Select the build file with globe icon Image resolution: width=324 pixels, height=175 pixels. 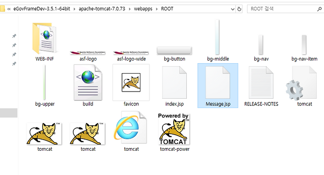pyautogui.click(x=88, y=85)
